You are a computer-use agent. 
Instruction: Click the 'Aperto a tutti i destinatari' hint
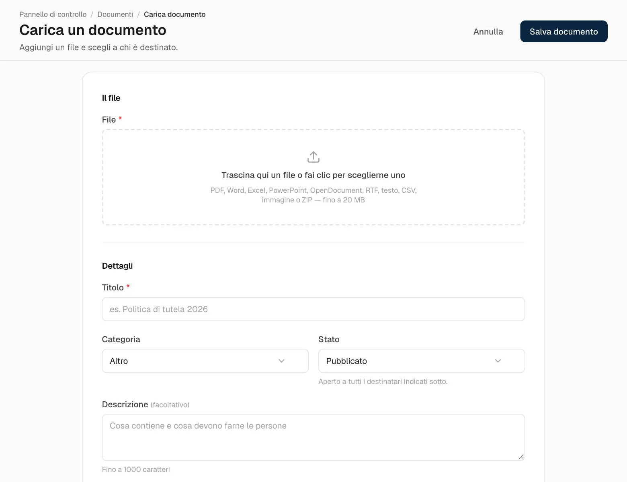pyautogui.click(x=383, y=382)
